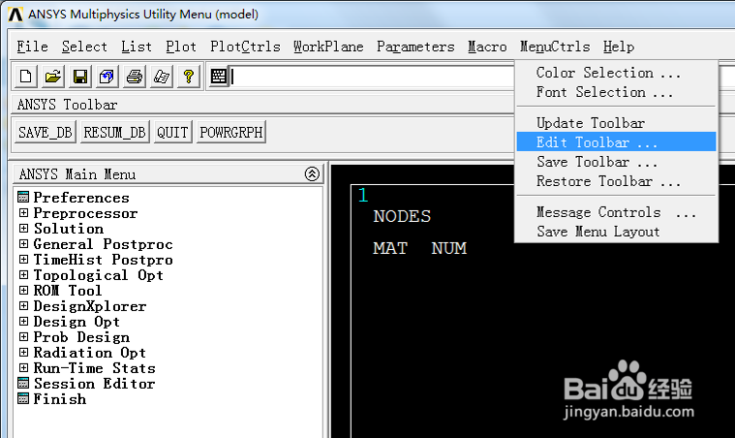Image resolution: width=735 pixels, height=438 pixels.
Task: Click the ANSYS logo in title bar
Action: (x=15, y=15)
